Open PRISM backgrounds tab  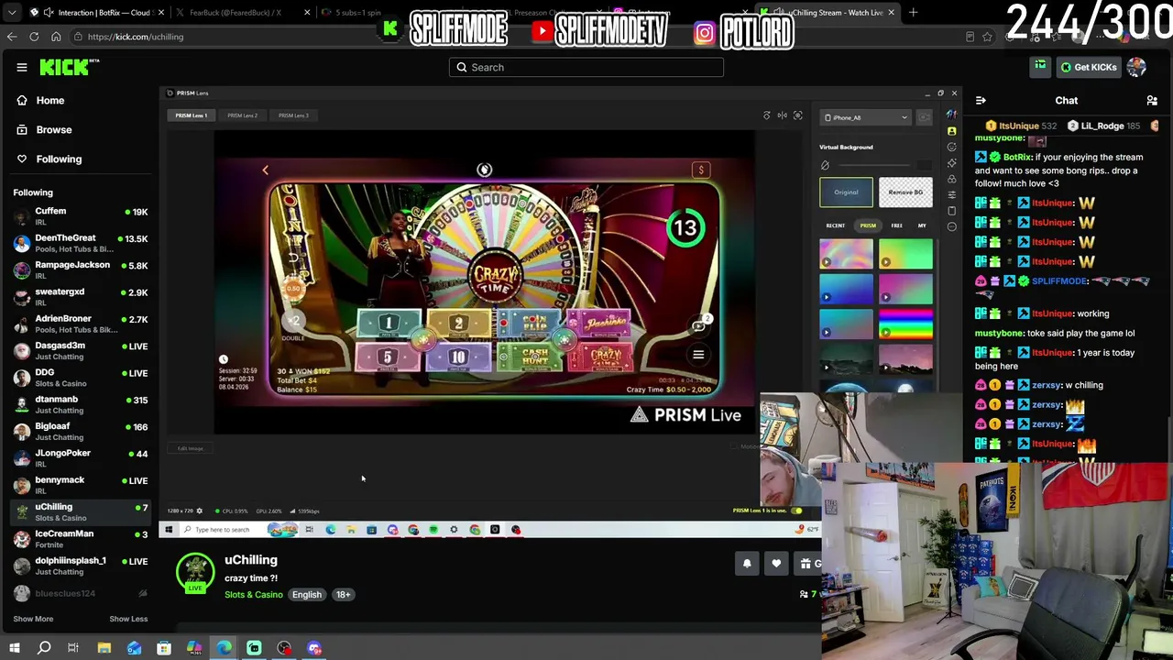click(868, 225)
